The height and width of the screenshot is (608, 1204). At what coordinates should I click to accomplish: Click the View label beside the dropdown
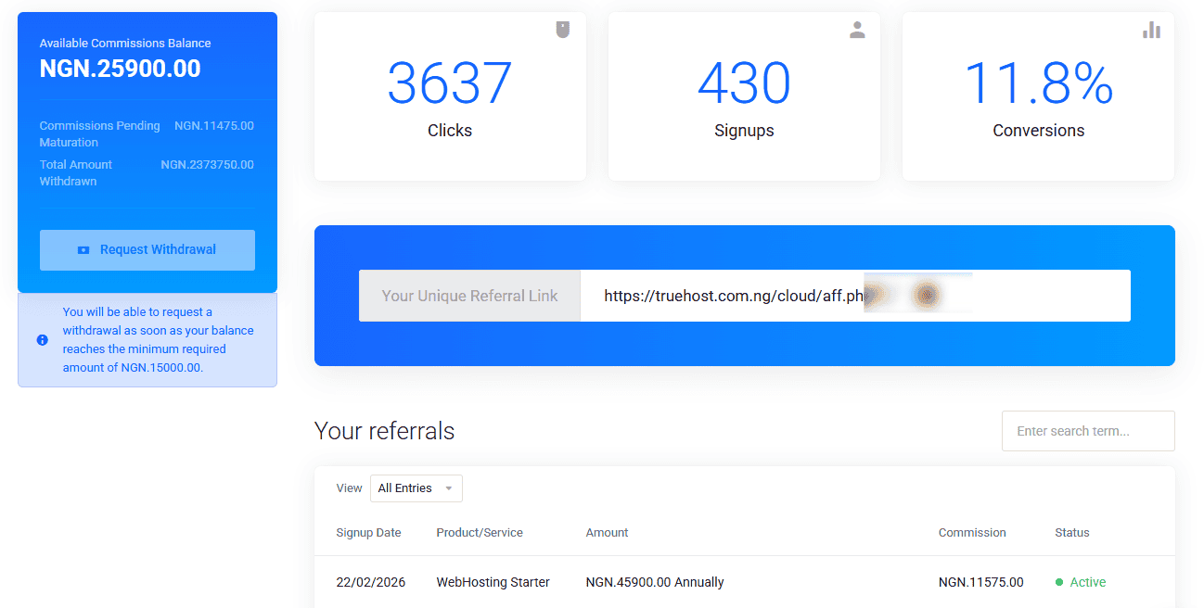pos(349,488)
